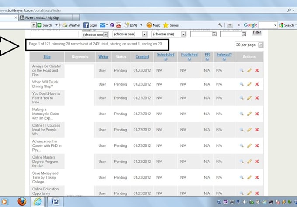Open the Writer filter dropdown
Viewport: 297px width, 207px height.
[169, 34]
